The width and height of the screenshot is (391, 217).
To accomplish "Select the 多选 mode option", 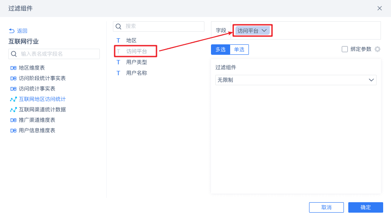I will pyautogui.click(x=221, y=50).
